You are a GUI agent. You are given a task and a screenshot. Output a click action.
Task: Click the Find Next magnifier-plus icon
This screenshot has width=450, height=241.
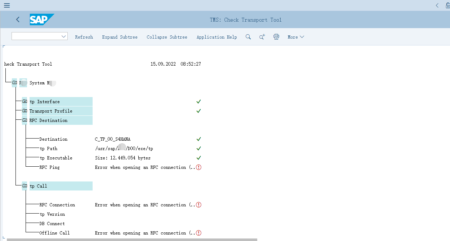tap(262, 37)
